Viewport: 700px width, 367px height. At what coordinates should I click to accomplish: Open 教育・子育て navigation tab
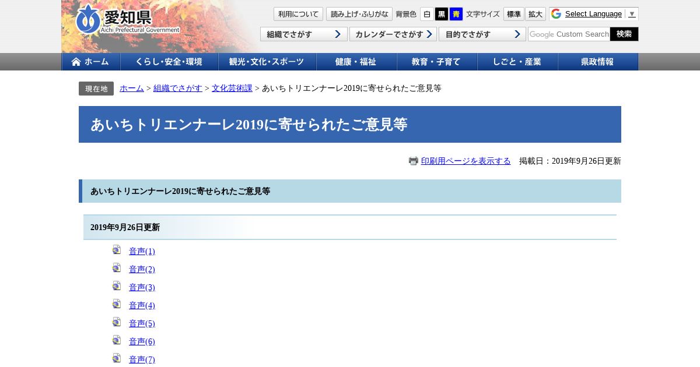(437, 62)
